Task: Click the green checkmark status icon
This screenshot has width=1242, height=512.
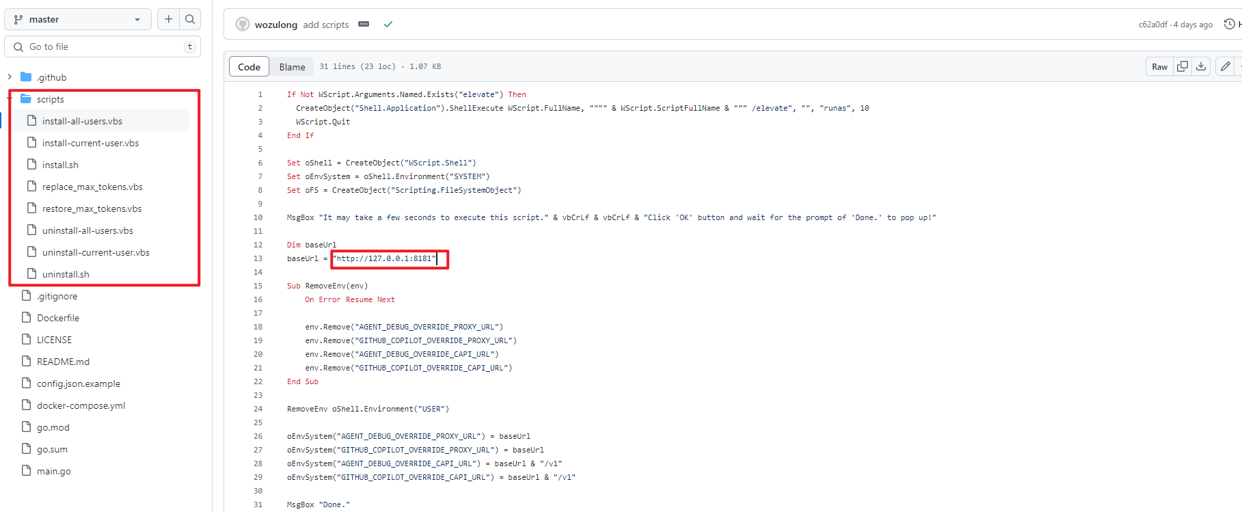Action: click(388, 24)
